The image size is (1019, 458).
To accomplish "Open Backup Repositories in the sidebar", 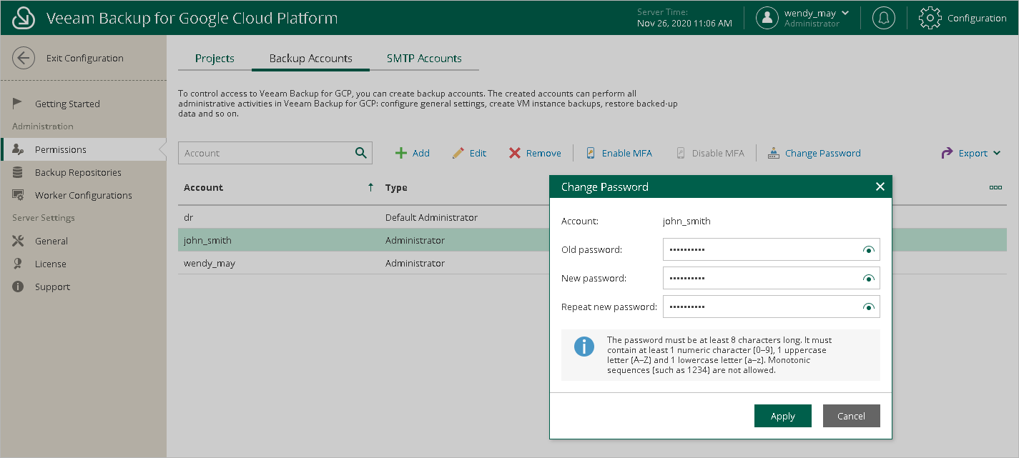I will [x=78, y=172].
